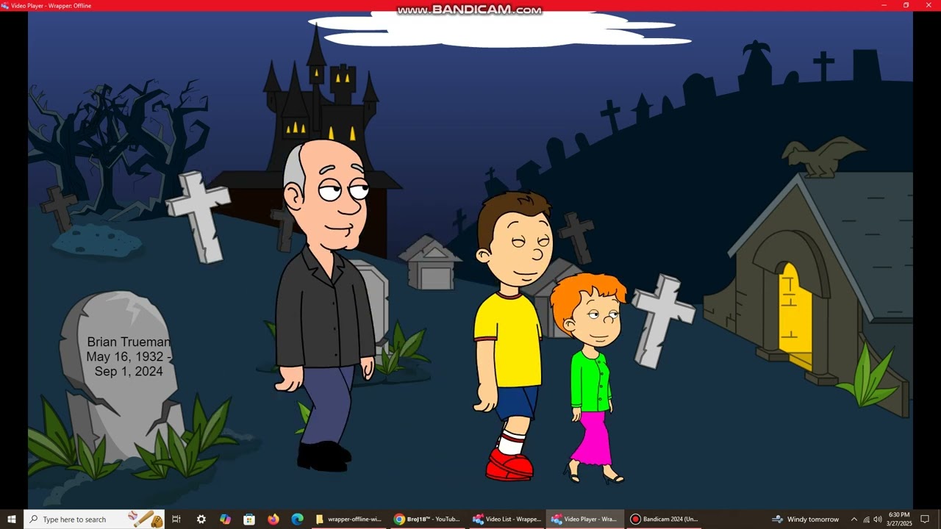Open the notification center icon
Screen dimensions: 941x529
click(x=926, y=519)
